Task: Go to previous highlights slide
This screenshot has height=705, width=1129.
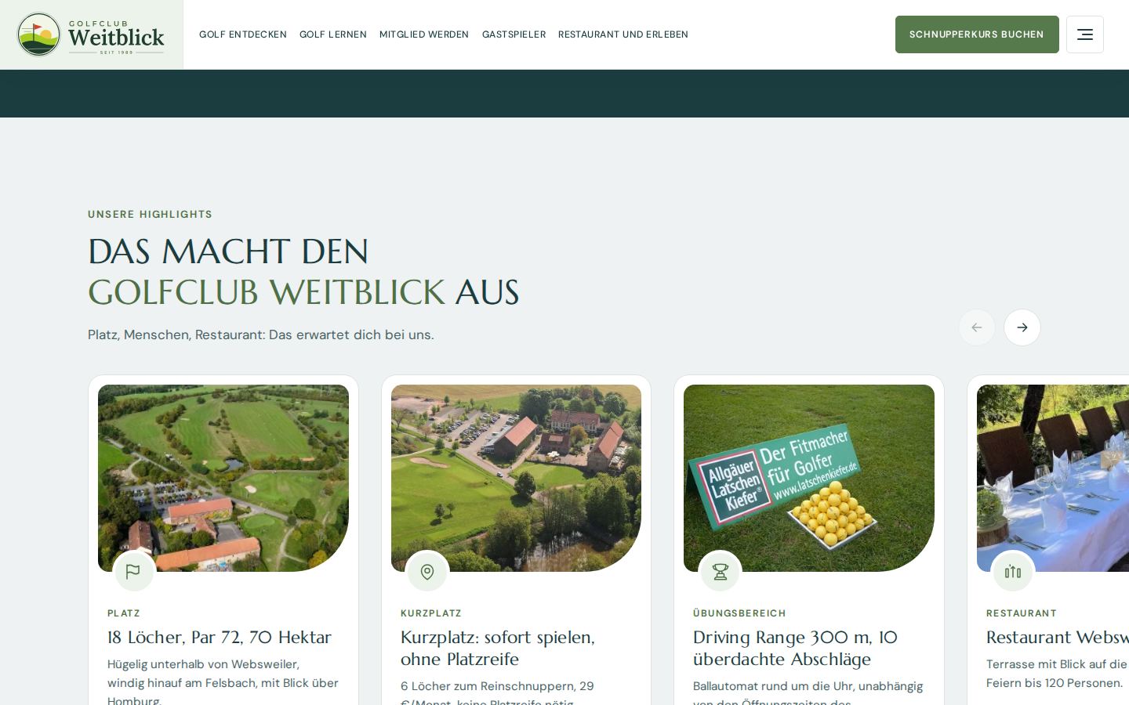Action: [x=977, y=327]
